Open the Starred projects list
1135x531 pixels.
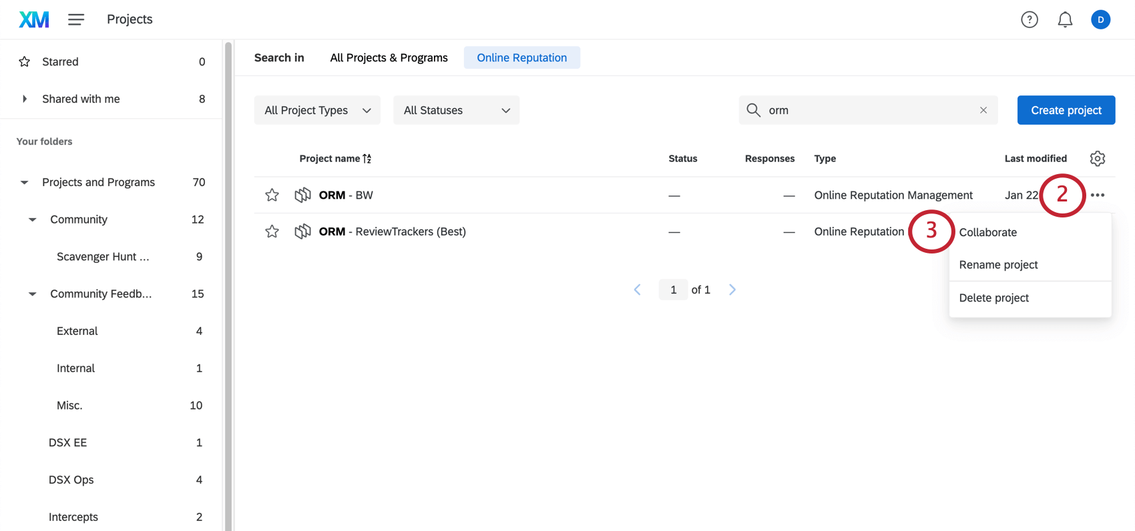click(x=60, y=62)
